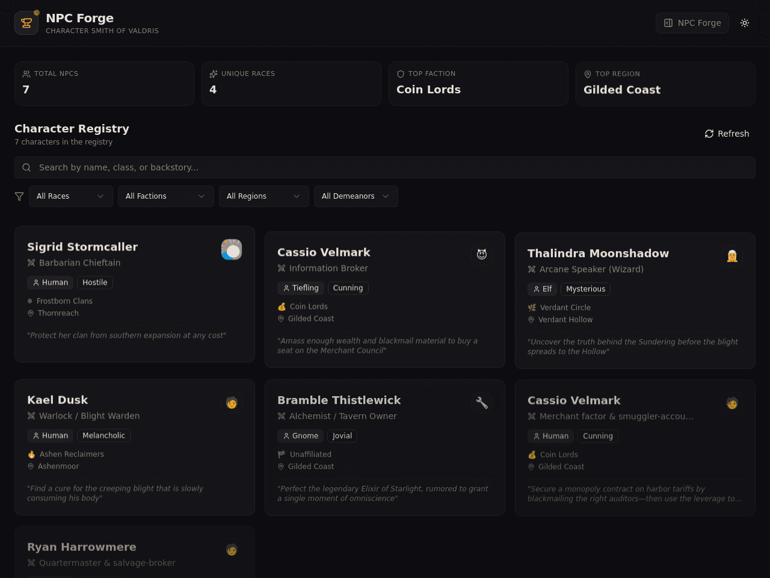This screenshot has width=770, height=578.
Task: Click Kael Dusk's avatar icon
Action: pos(232,402)
